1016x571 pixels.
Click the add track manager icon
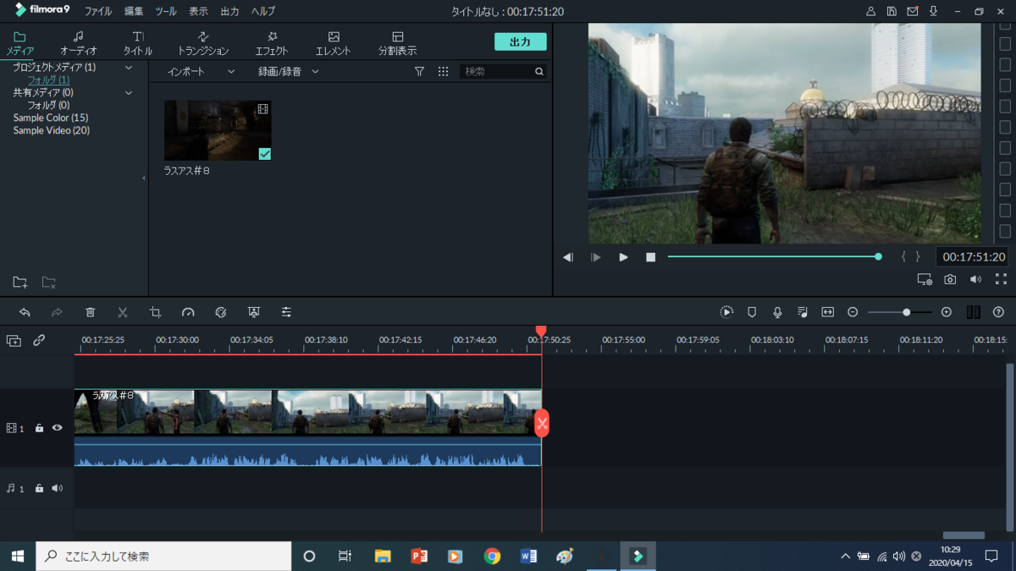[14, 340]
